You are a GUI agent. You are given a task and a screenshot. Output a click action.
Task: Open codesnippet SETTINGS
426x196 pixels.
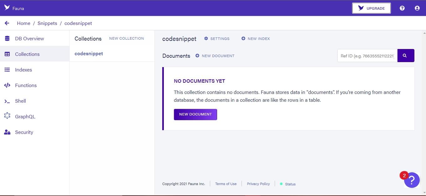pyautogui.click(x=217, y=39)
